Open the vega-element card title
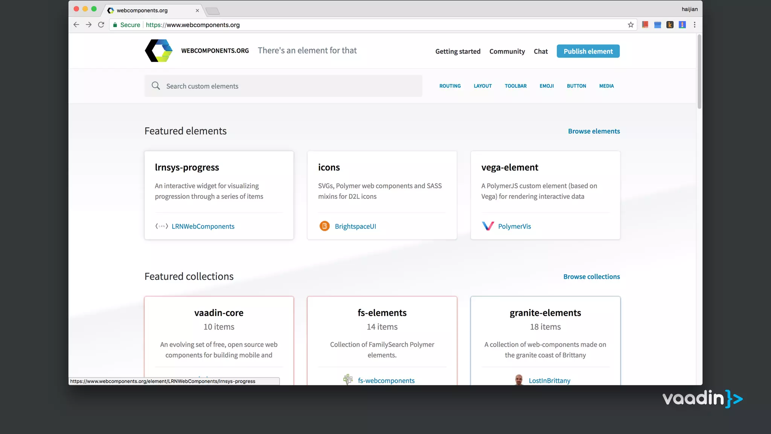 [509, 167]
